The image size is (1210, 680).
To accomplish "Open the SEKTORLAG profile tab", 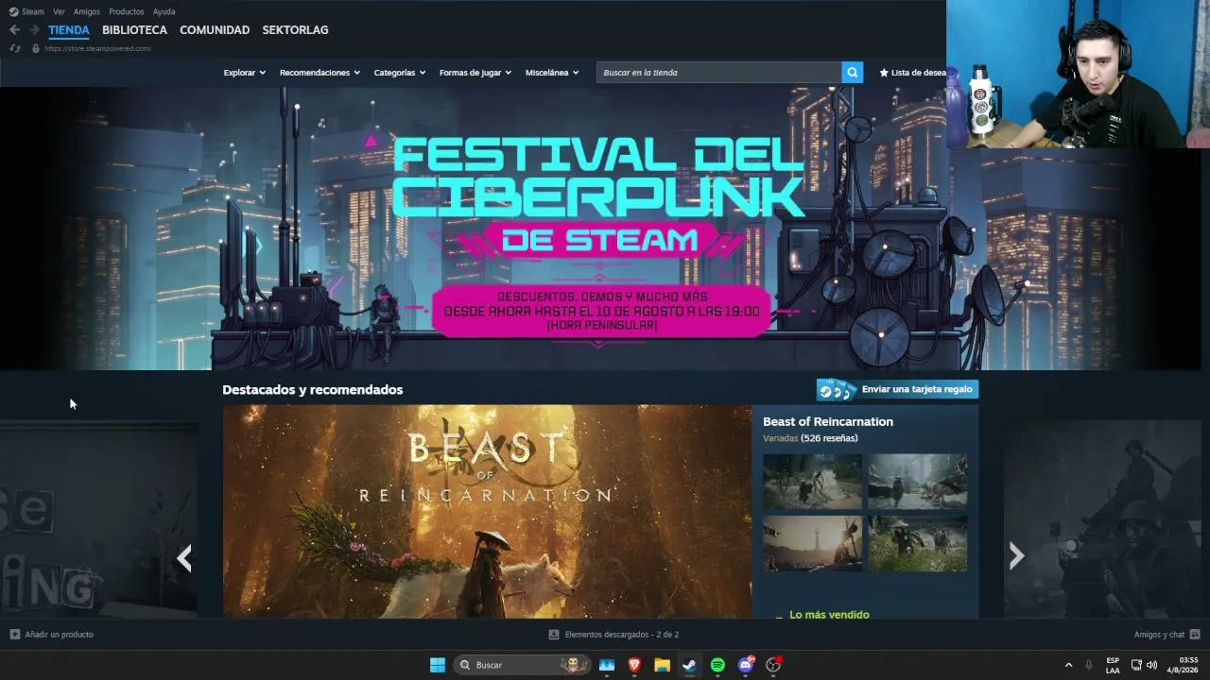I will point(295,30).
